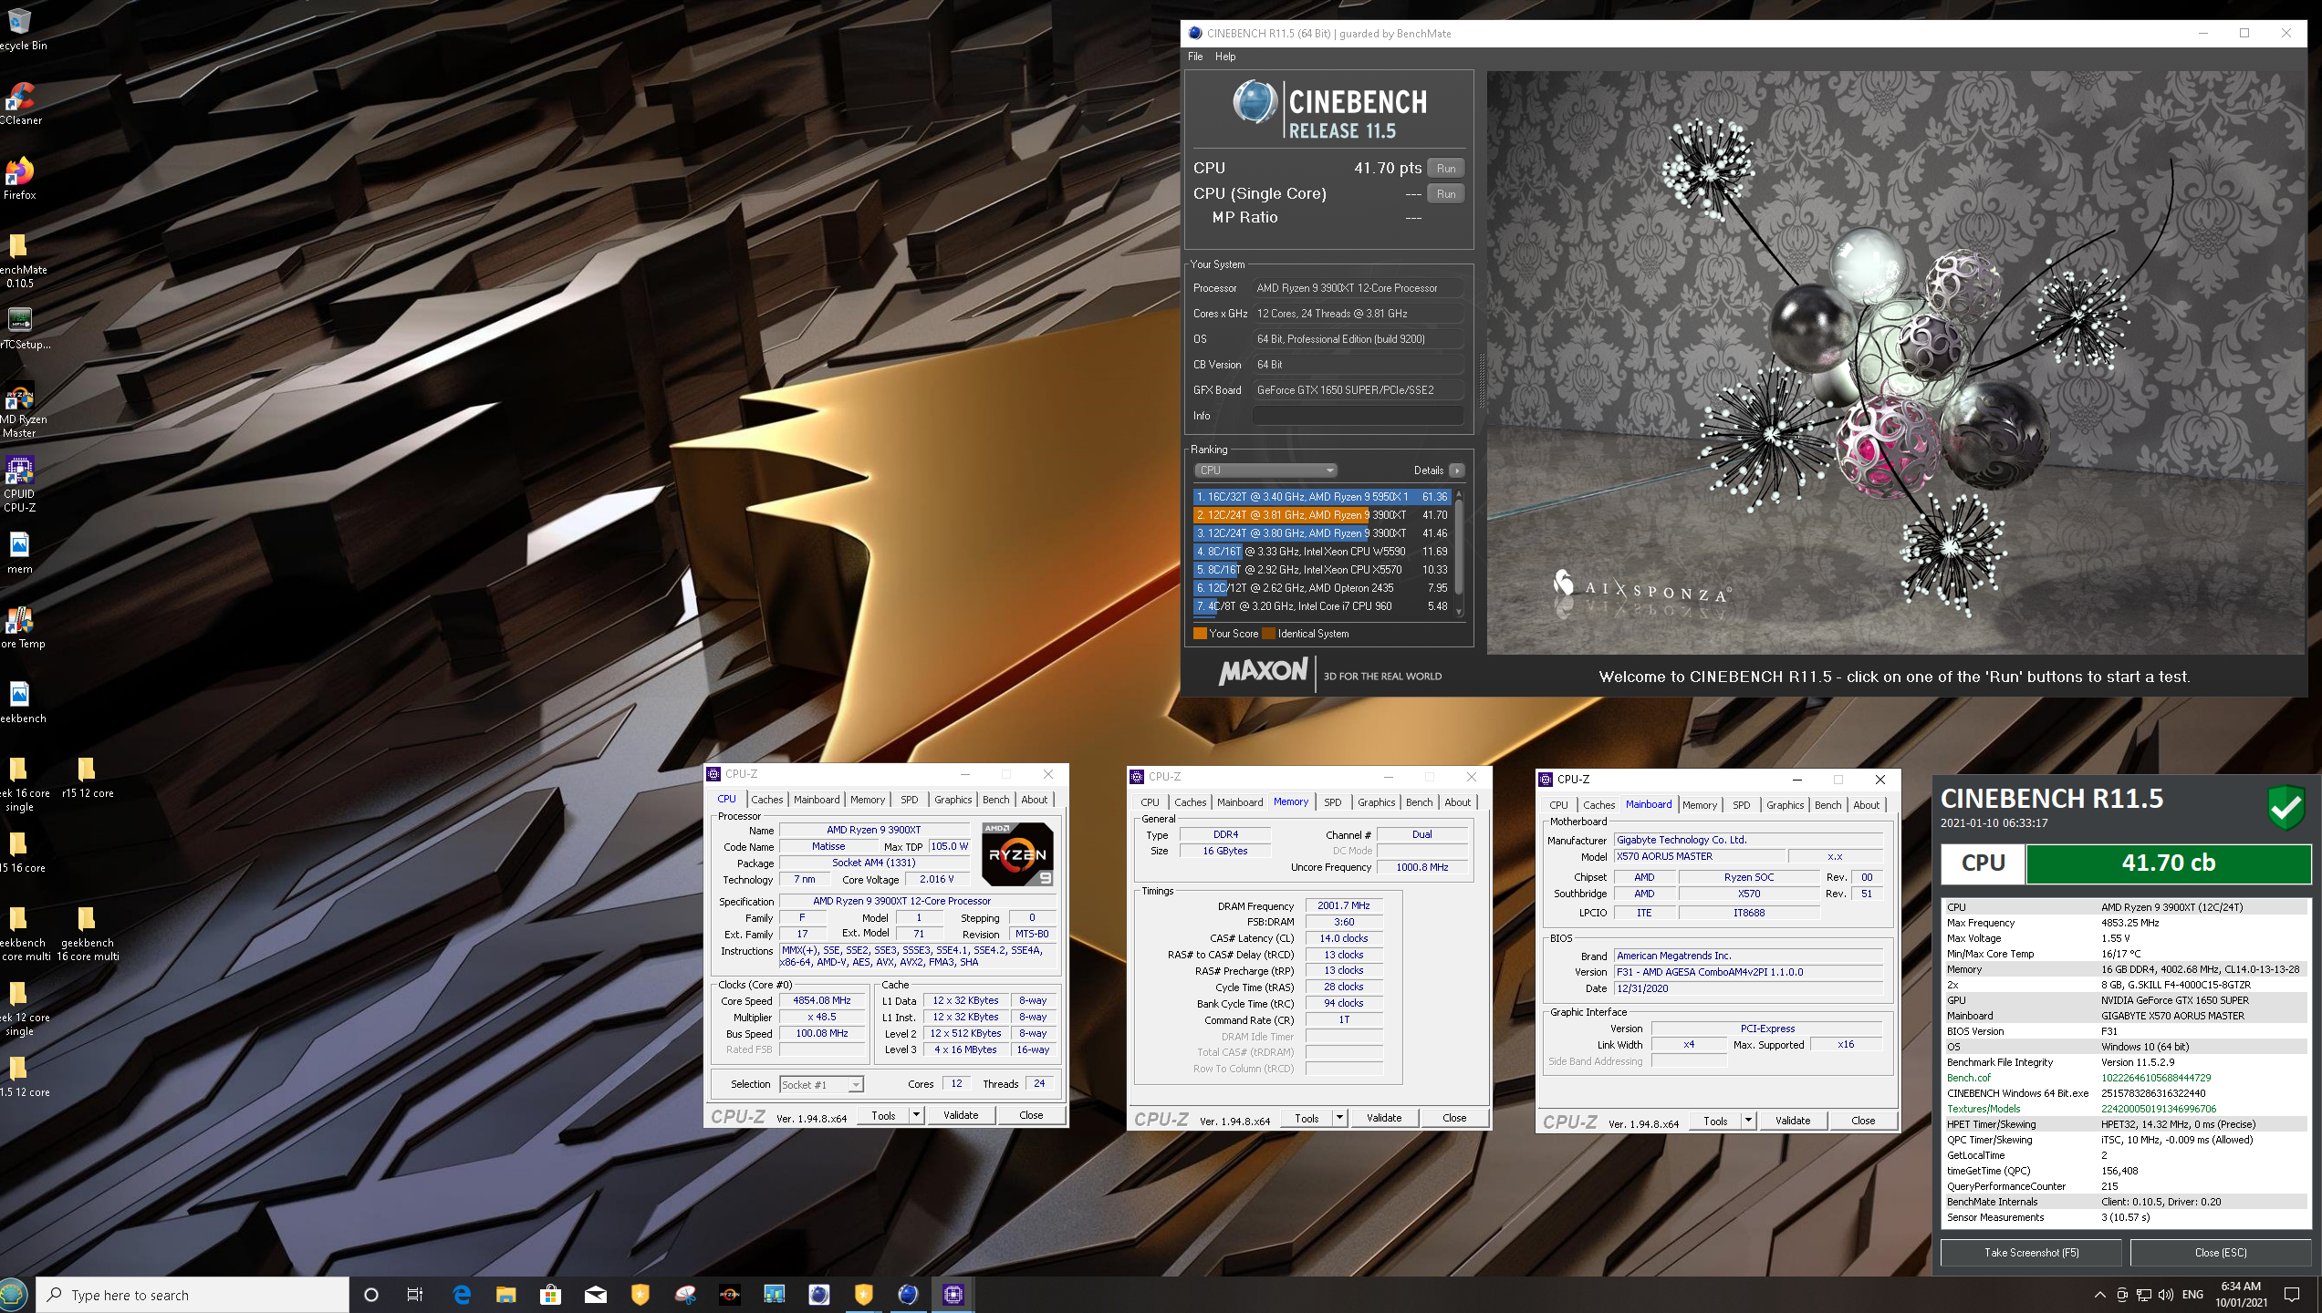The width and height of the screenshot is (2322, 1313).
Task: Switch to the CPU-Z taskbar button
Action: click(x=953, y=1295)
